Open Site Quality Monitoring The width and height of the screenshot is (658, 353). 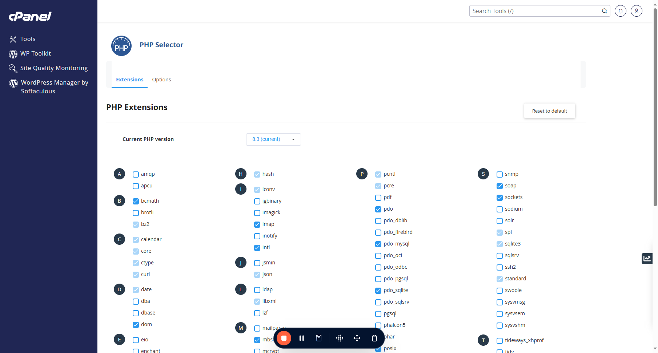click(x=48, y=68)
